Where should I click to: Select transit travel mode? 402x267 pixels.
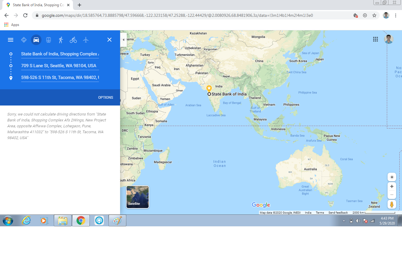49,40
